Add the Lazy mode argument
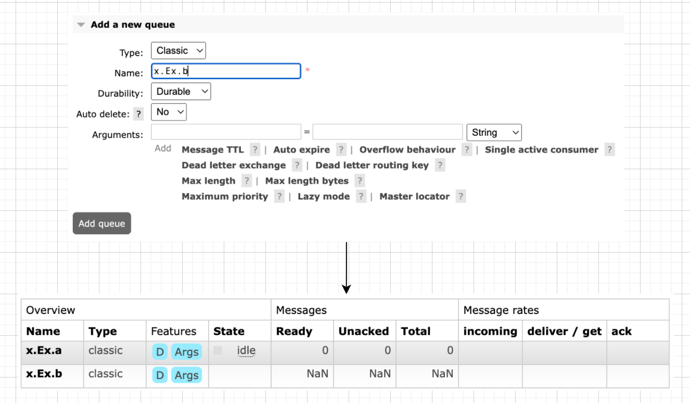This screenshot has width=690, height=403. [x=324, y=197]
